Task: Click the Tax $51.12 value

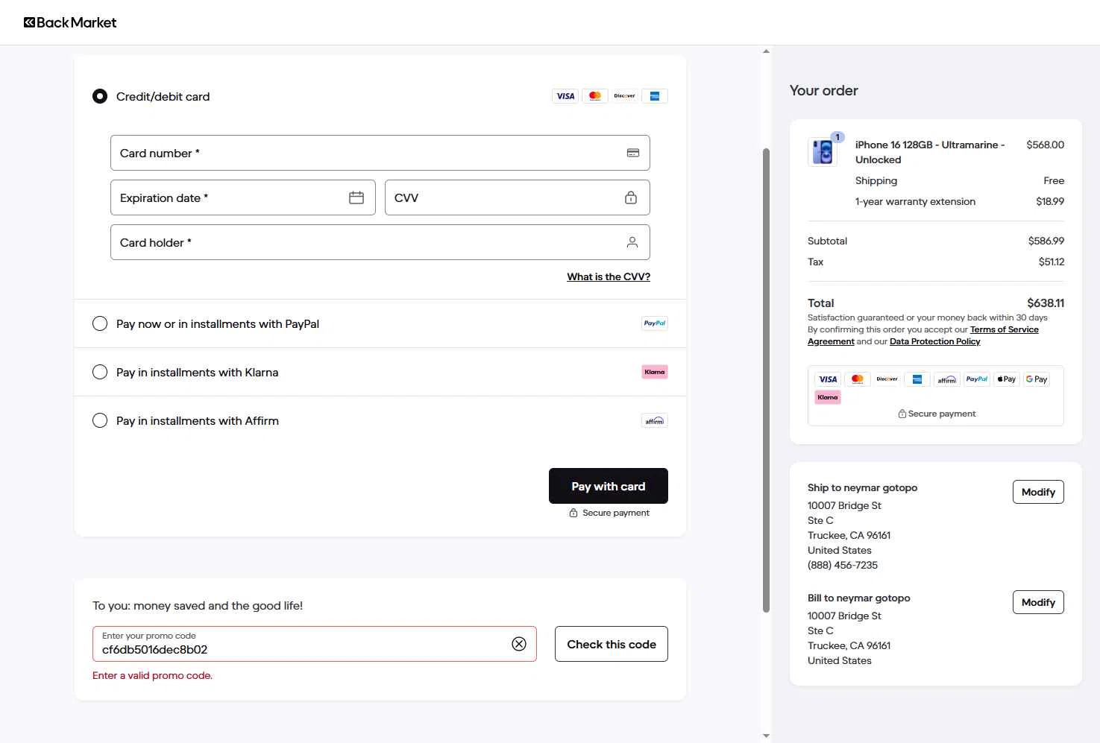Action: coord(1052,262)
